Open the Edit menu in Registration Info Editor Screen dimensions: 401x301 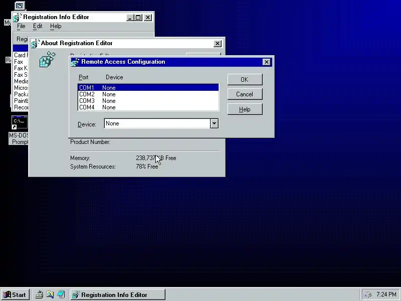point(38,26)
